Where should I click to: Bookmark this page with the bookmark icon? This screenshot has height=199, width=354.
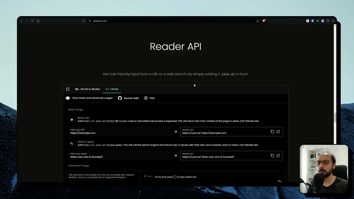[x=83, y=21]
